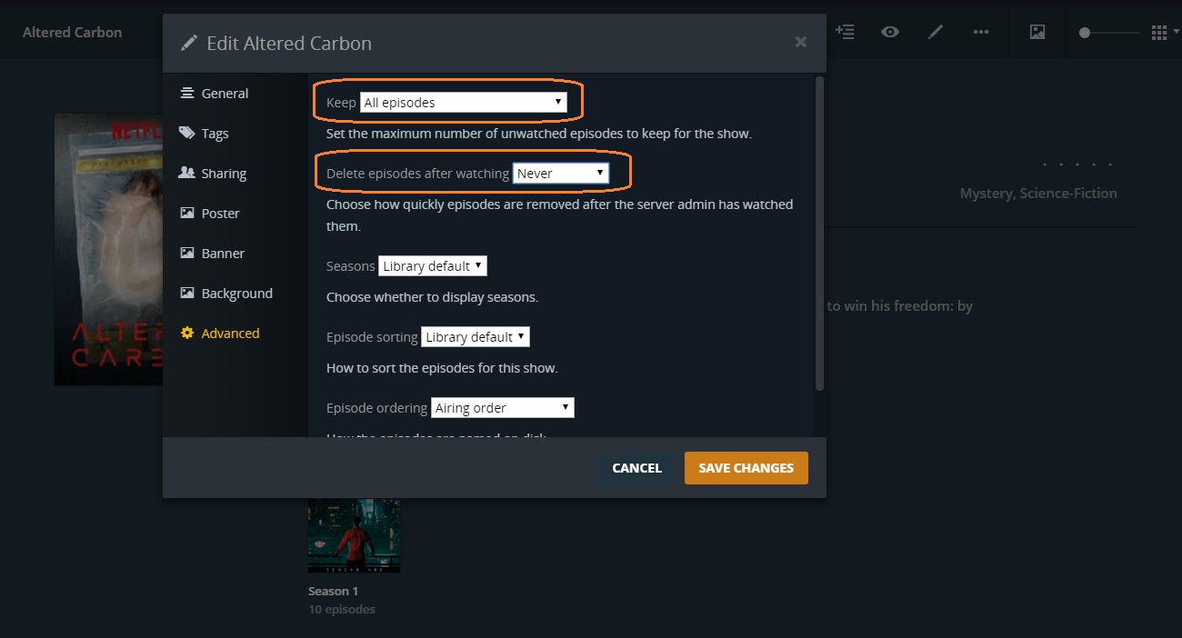Click the dialog vertical scrollbar

(x=819, y=234)
